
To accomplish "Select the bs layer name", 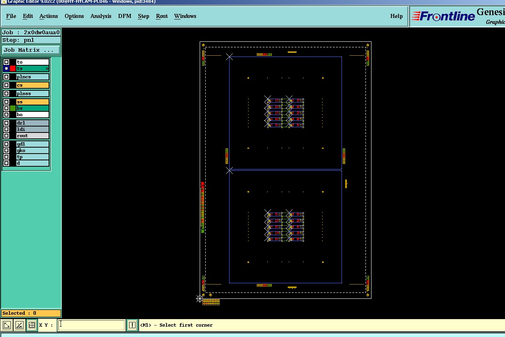I will pyautogui.click(x=32, y=108).
